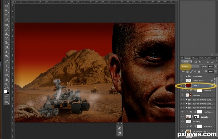The height and width of the screenshot is (139, 218).
Task: Select the Horizontal Type tool
Action: click(x=7, y=66)
